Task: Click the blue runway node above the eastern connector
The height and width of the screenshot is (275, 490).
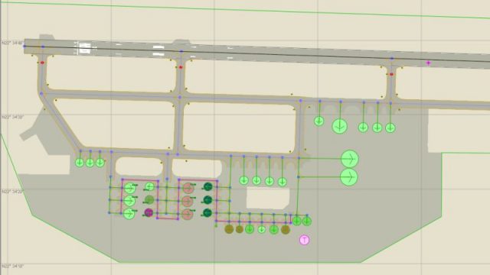Action: point(392,59)
